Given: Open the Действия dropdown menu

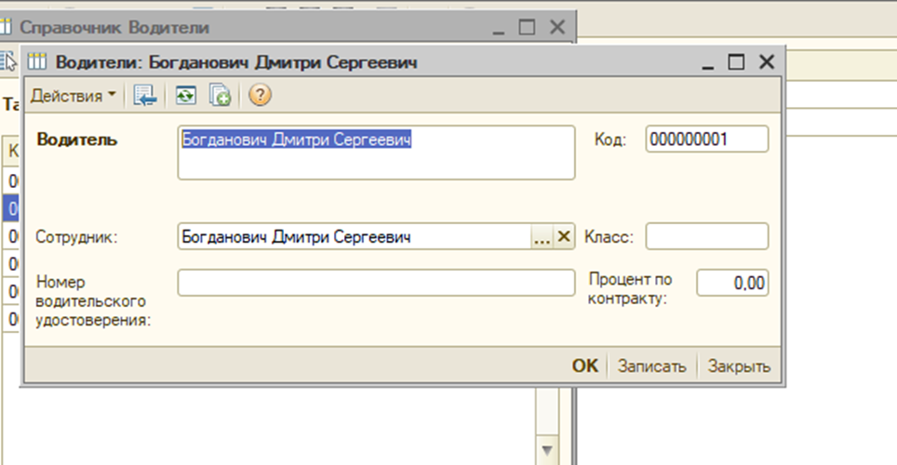Looking at the screenshot, I should click(74, 95).
